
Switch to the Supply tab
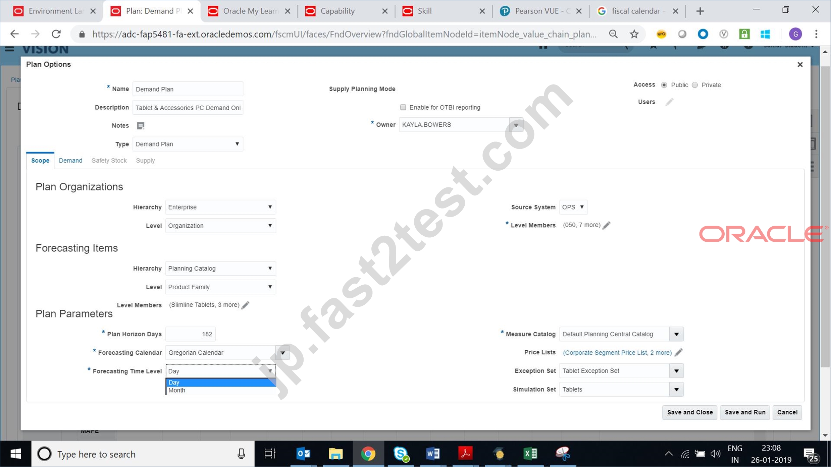(145, 161)
